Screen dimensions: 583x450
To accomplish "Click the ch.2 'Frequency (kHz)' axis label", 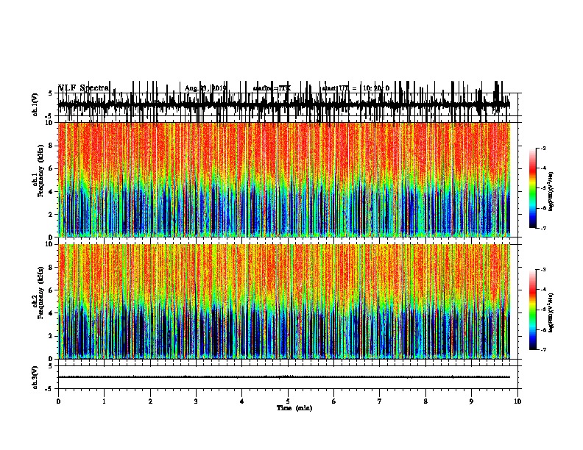I will 40,292.
